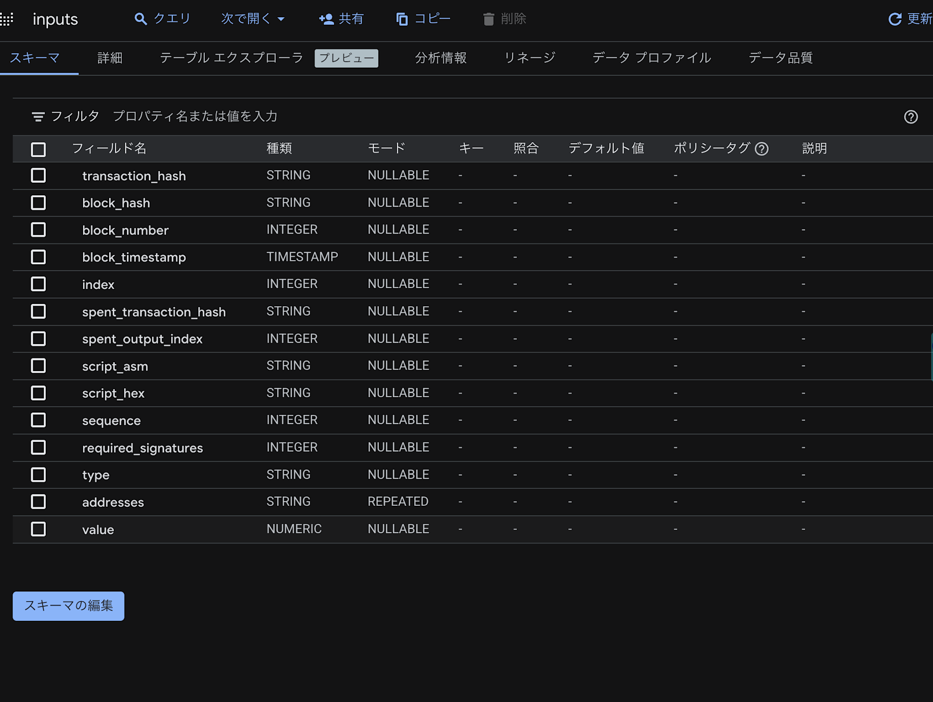Click the フィールド名 column header
Viewport: 933px width, 702px height.
pos(109,149)
